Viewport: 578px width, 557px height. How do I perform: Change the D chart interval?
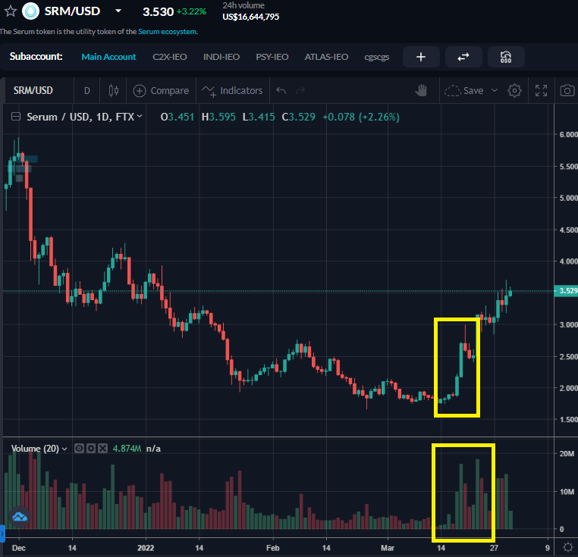(87, 90)
